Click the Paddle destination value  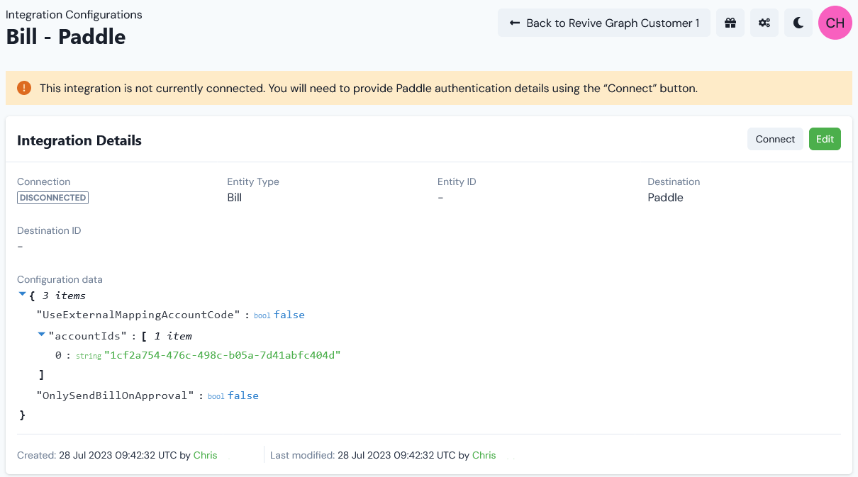666,198
